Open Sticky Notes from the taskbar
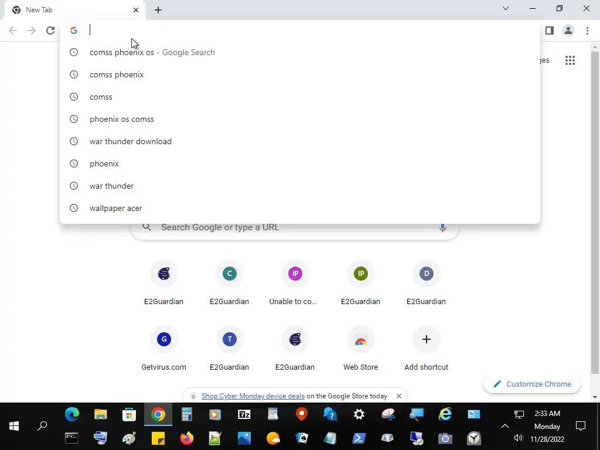The image size is (600, 450). [x=158, y=438]
